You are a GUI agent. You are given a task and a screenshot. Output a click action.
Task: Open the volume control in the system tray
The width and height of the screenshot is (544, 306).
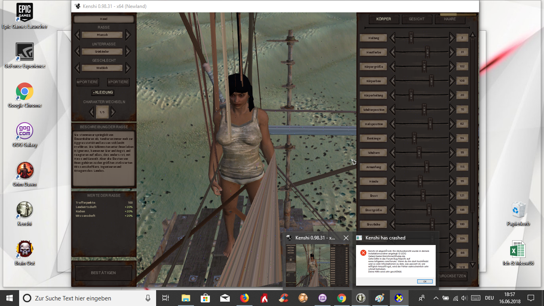465,298
